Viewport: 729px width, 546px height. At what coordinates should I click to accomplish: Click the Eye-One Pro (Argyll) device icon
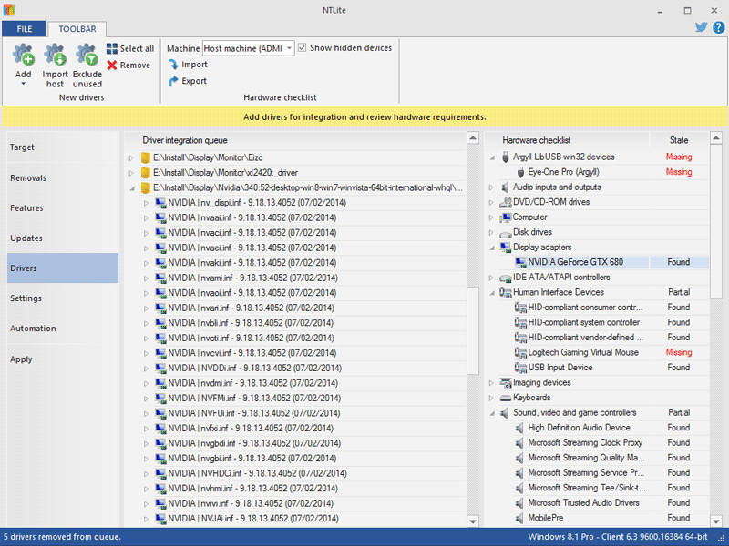520,172
